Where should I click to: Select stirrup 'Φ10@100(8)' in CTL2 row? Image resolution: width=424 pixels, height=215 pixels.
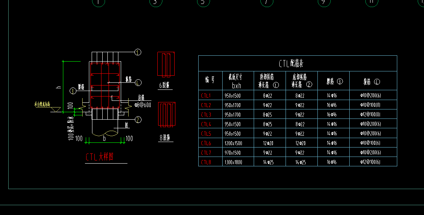coord(371,105)
